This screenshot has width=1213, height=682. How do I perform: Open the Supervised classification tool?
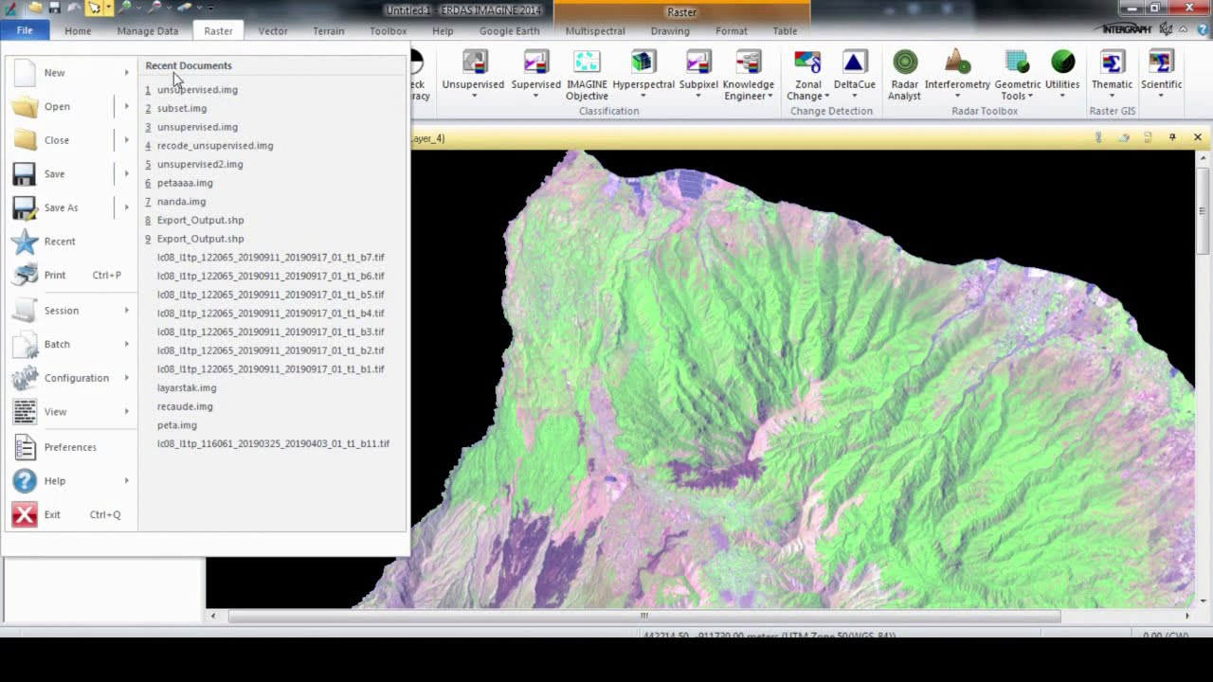pos(535,74)
